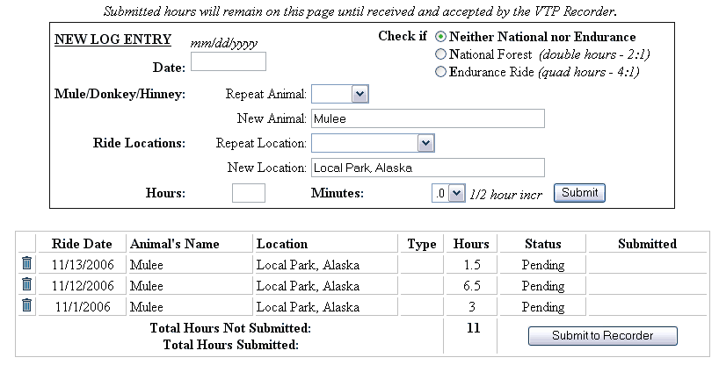Open the Minutes half-hour increment dropdown
Image resolution: width=719 pixels, height=372 pixels.
pyautogui.click(x=447, y=193)
